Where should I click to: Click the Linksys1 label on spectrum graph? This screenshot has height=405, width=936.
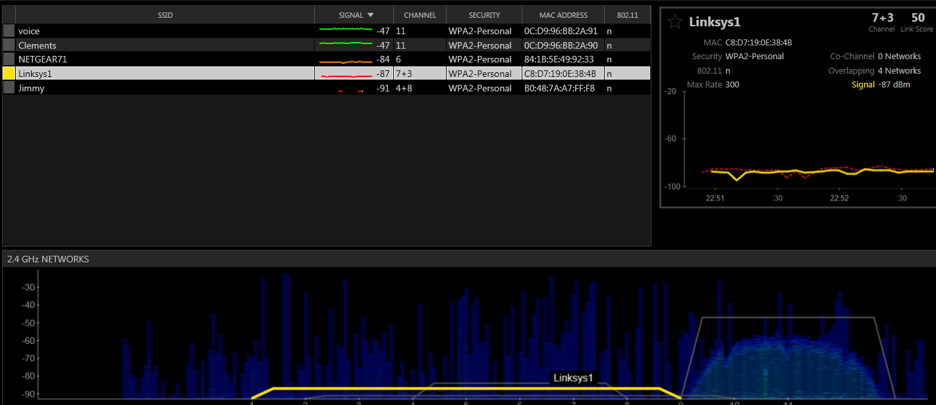[573, 378]
